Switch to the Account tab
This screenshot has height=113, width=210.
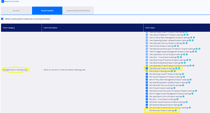coord(16,11)
